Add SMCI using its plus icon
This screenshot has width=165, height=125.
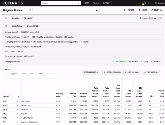coord(18,118)
